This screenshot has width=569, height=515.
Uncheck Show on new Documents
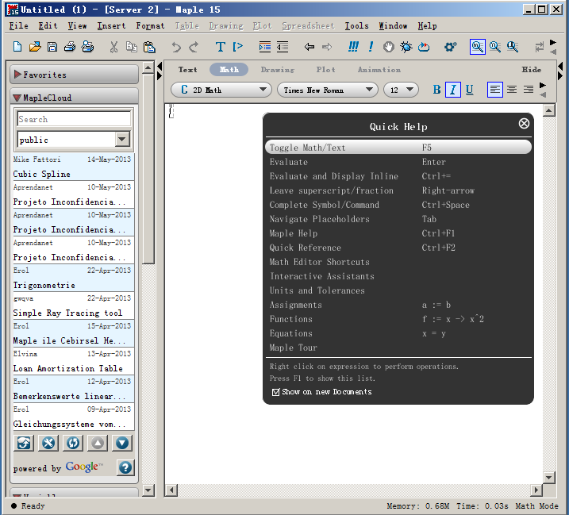pos(276,392)
